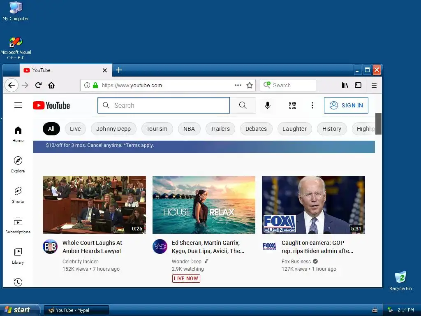Screen dimensions: 421x316
Task: Open Fox Business channel name link
Action: (296, 261)
